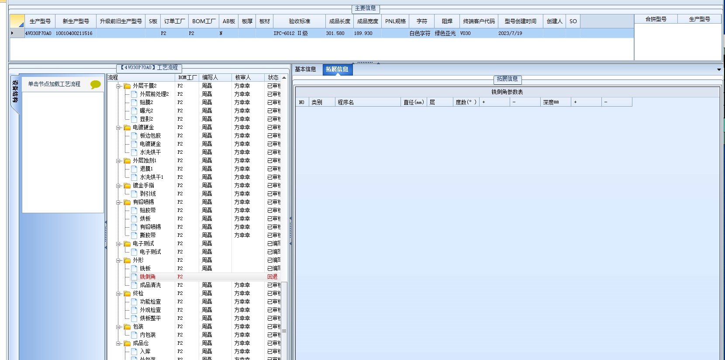Collapse the 终检 tree node
The height and width of the screenshot is (360, 725).
[118, 294]
